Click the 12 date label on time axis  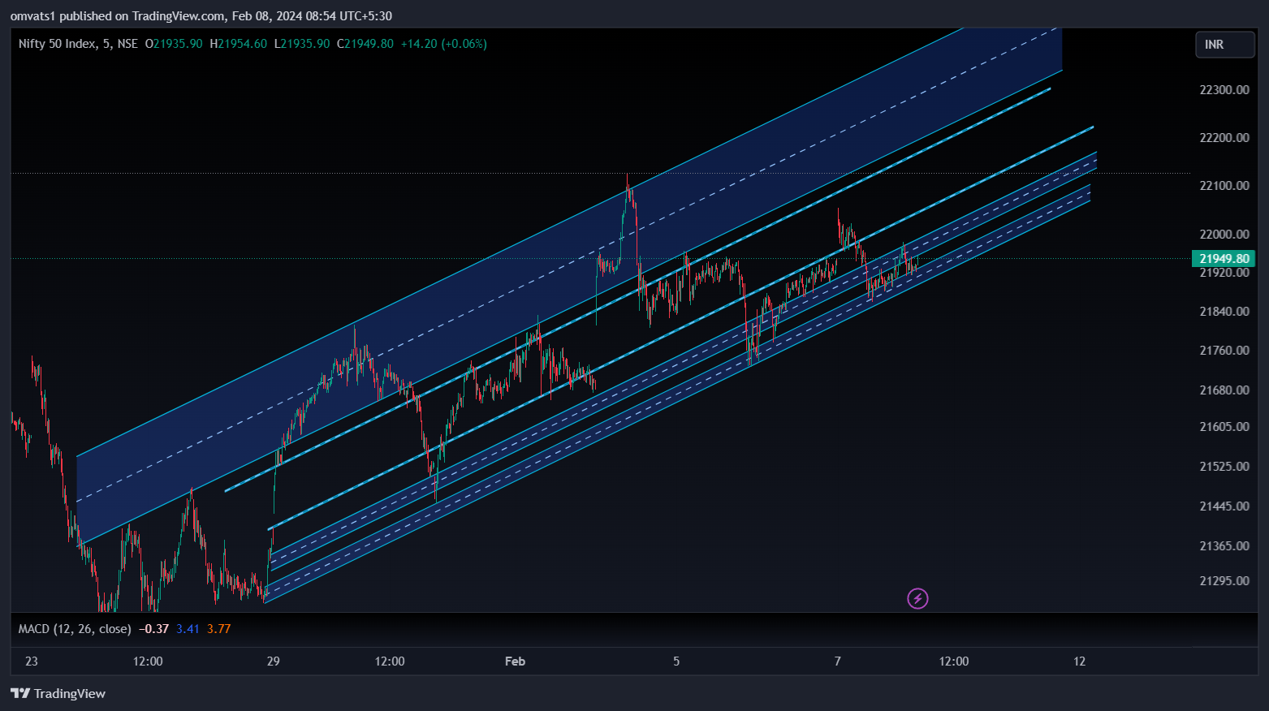point(1079,661)
